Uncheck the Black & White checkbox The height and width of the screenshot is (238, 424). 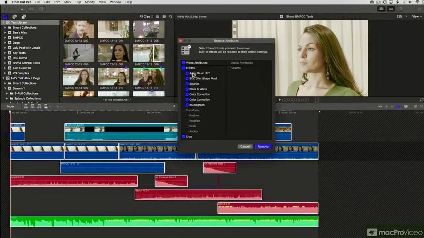(187, 89)
